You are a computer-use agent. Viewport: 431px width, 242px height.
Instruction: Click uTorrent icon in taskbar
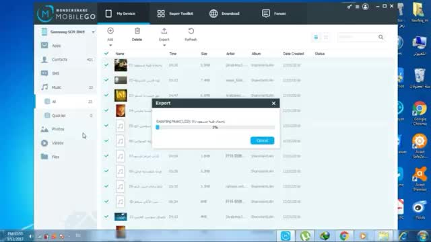tap(305, 236)
